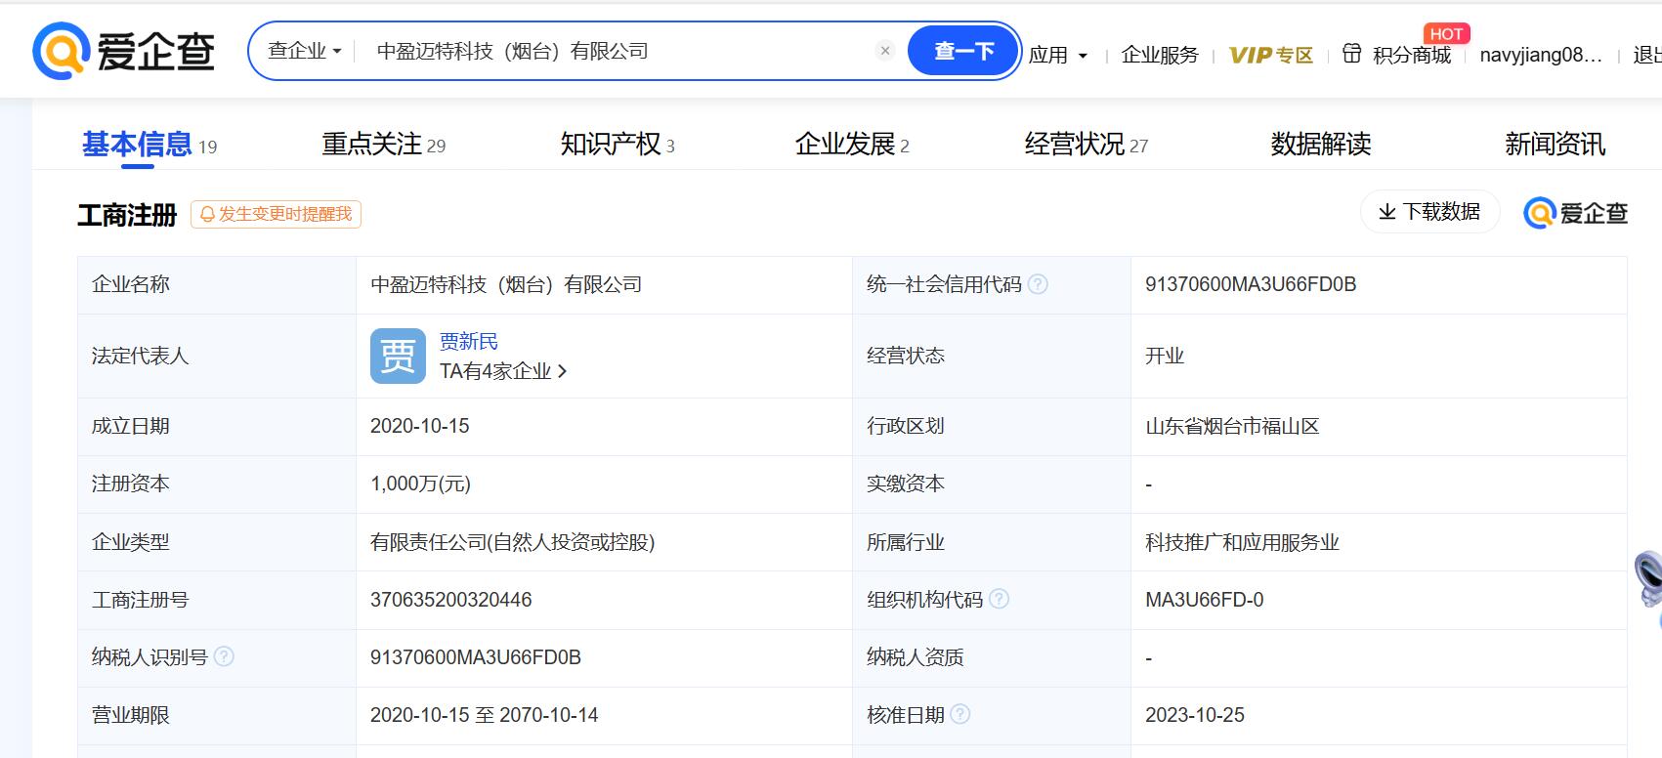Click the 行政区划 value 山东省烟台市福山区
Viewport: 1662px width, 758px height.
point(1232,426)
